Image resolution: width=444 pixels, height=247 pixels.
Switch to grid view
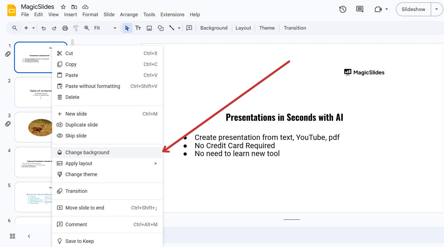coord(13,236)
